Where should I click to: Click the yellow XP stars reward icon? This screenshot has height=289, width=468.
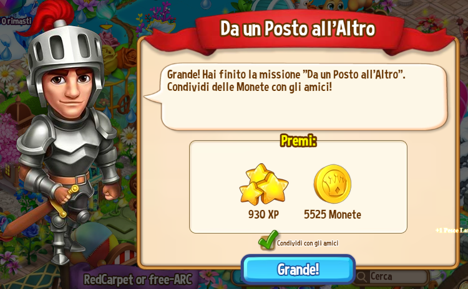point(264,184)
